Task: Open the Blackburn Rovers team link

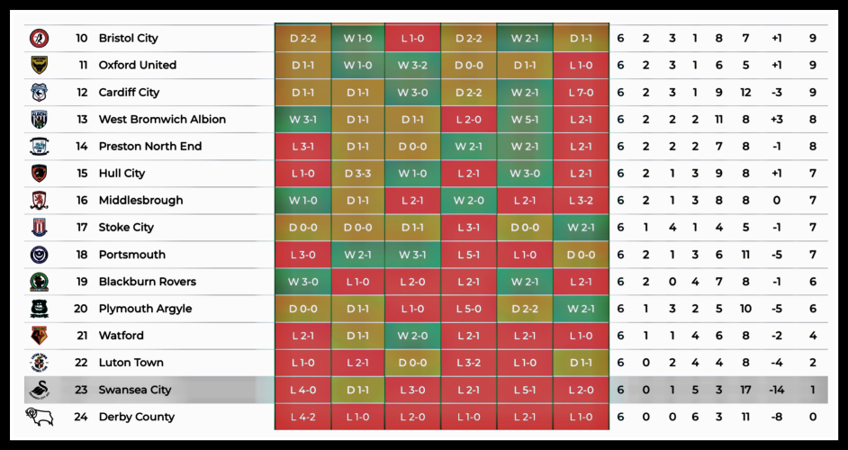Action: (x=147, y=282)
